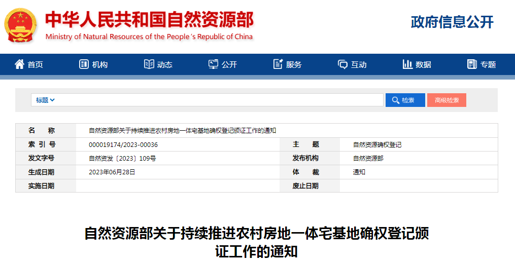Image resolution: width=515 pixels, height=263 pixels.
Task: Open the 专题 menu item
Action: point(482,64)
